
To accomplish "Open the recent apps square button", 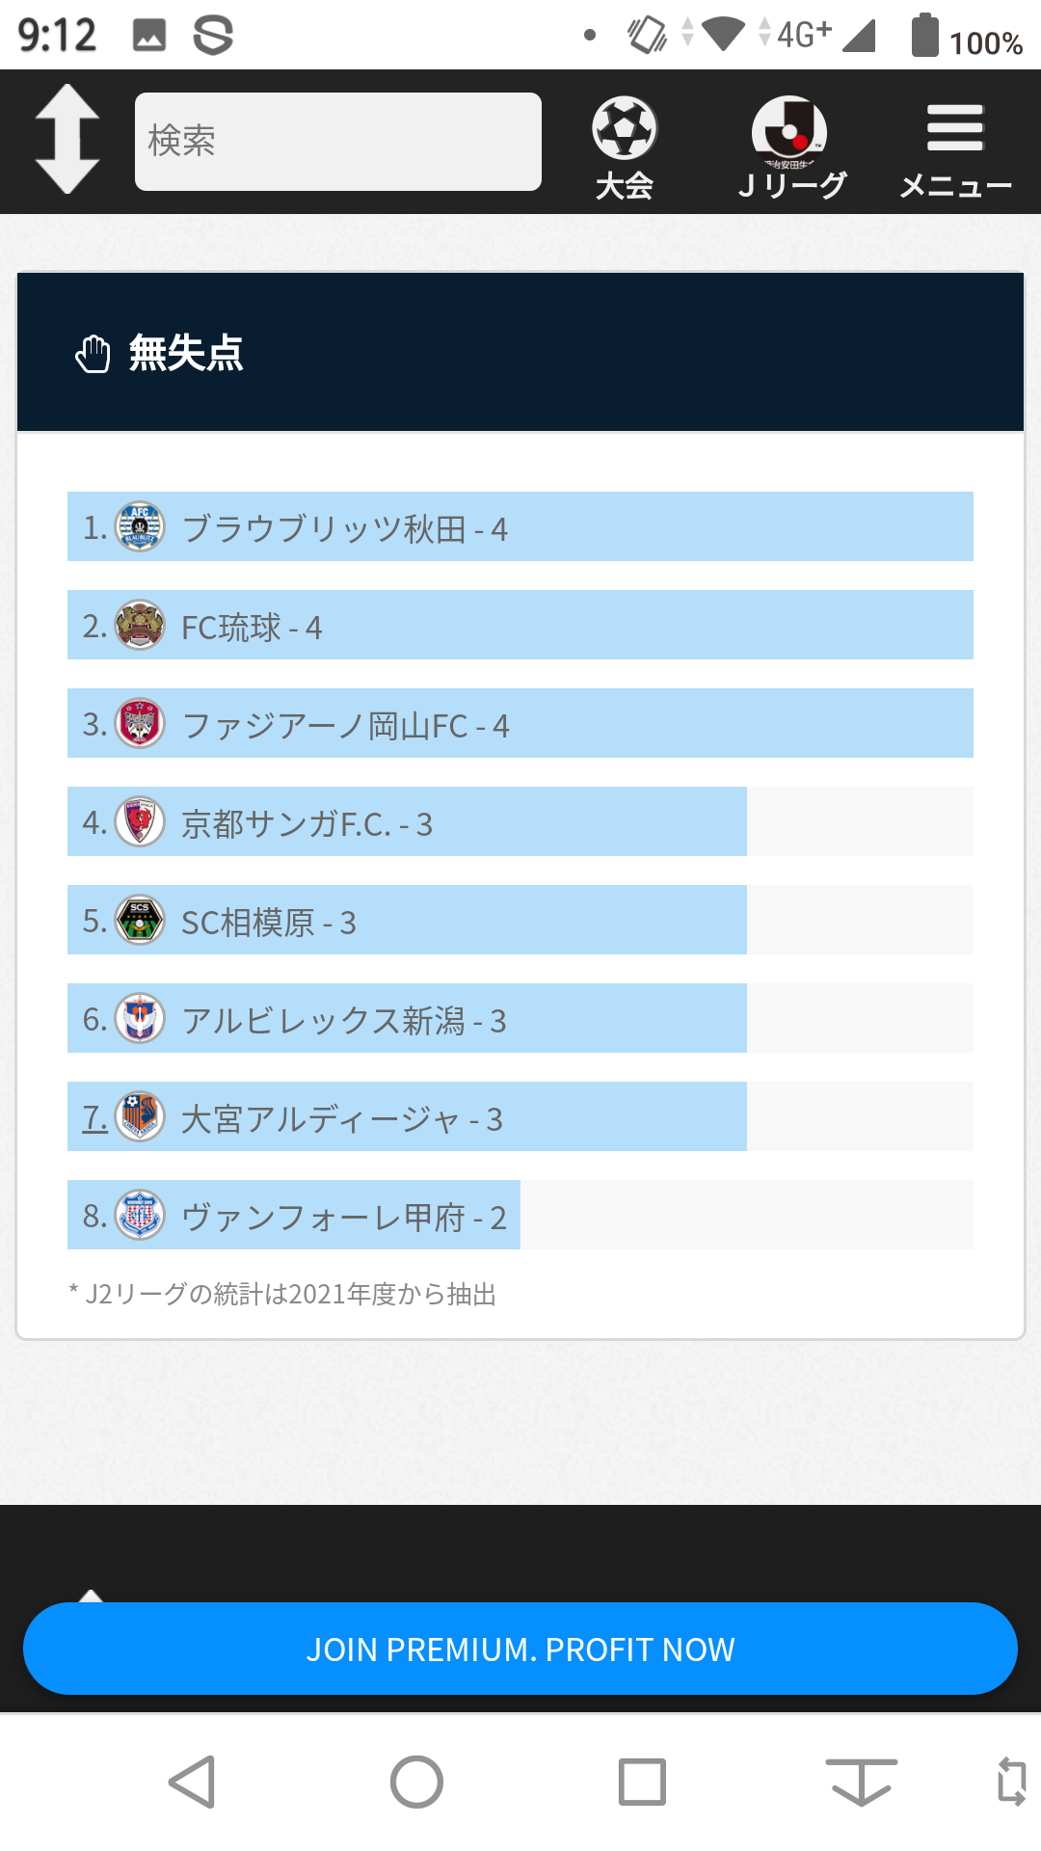I will coord(642,1782).
